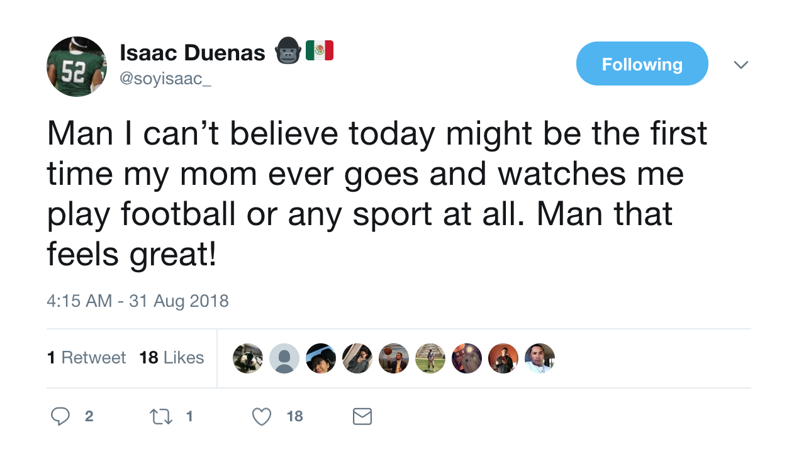View the 1 Retweet list
This screenshot has width=799, height=459.
coord(86,358)
